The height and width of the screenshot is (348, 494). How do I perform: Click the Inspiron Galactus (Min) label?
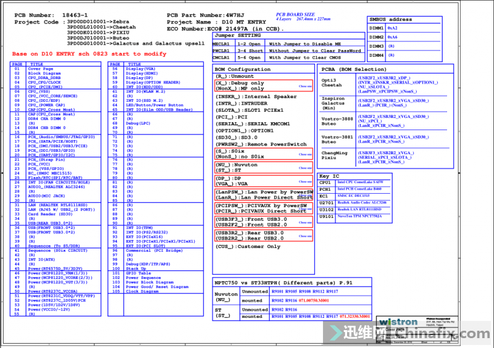[333, 103]
